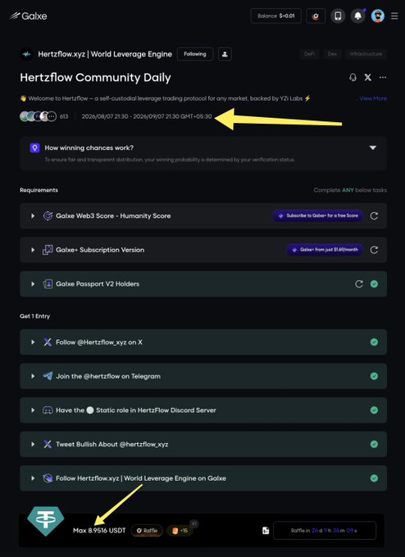
Task: Expand Galxe Web3 Score - Humanity Score task
Action: click(33, 215)
